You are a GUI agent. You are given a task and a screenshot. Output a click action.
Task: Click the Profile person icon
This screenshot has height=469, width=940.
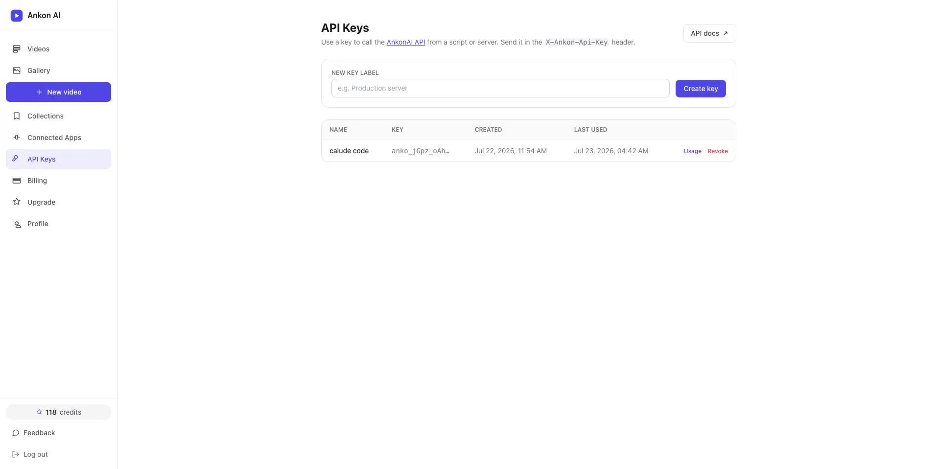click(18, 224)
